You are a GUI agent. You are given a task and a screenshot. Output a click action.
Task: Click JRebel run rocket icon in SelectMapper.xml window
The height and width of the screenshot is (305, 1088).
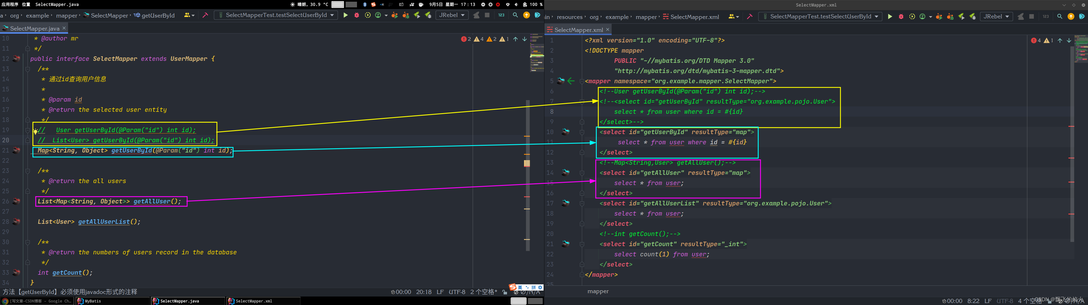[x=961, y=16]
